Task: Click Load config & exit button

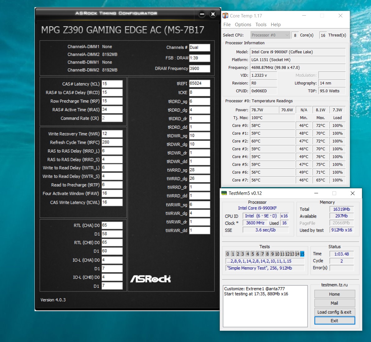Action: [x=335, y=312]
